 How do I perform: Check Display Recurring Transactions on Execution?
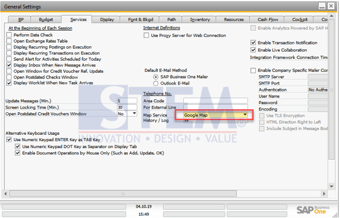[9, 53]
